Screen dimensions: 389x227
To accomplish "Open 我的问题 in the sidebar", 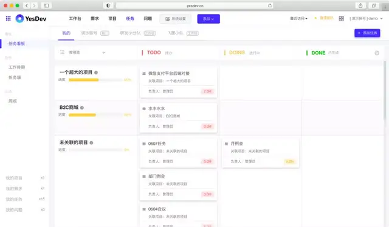I will 14,210.
